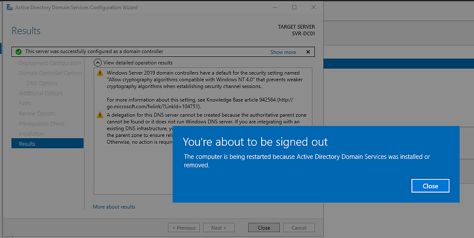Image resolution: width=474 pixels, height=238 pixels.
Task: Close the wizard with the title bar X
Action: tap(313, 7)
